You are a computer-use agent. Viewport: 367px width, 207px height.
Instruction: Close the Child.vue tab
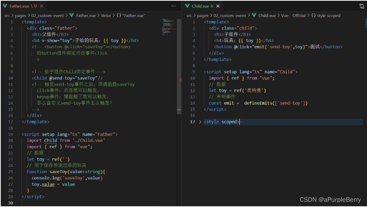218,6
